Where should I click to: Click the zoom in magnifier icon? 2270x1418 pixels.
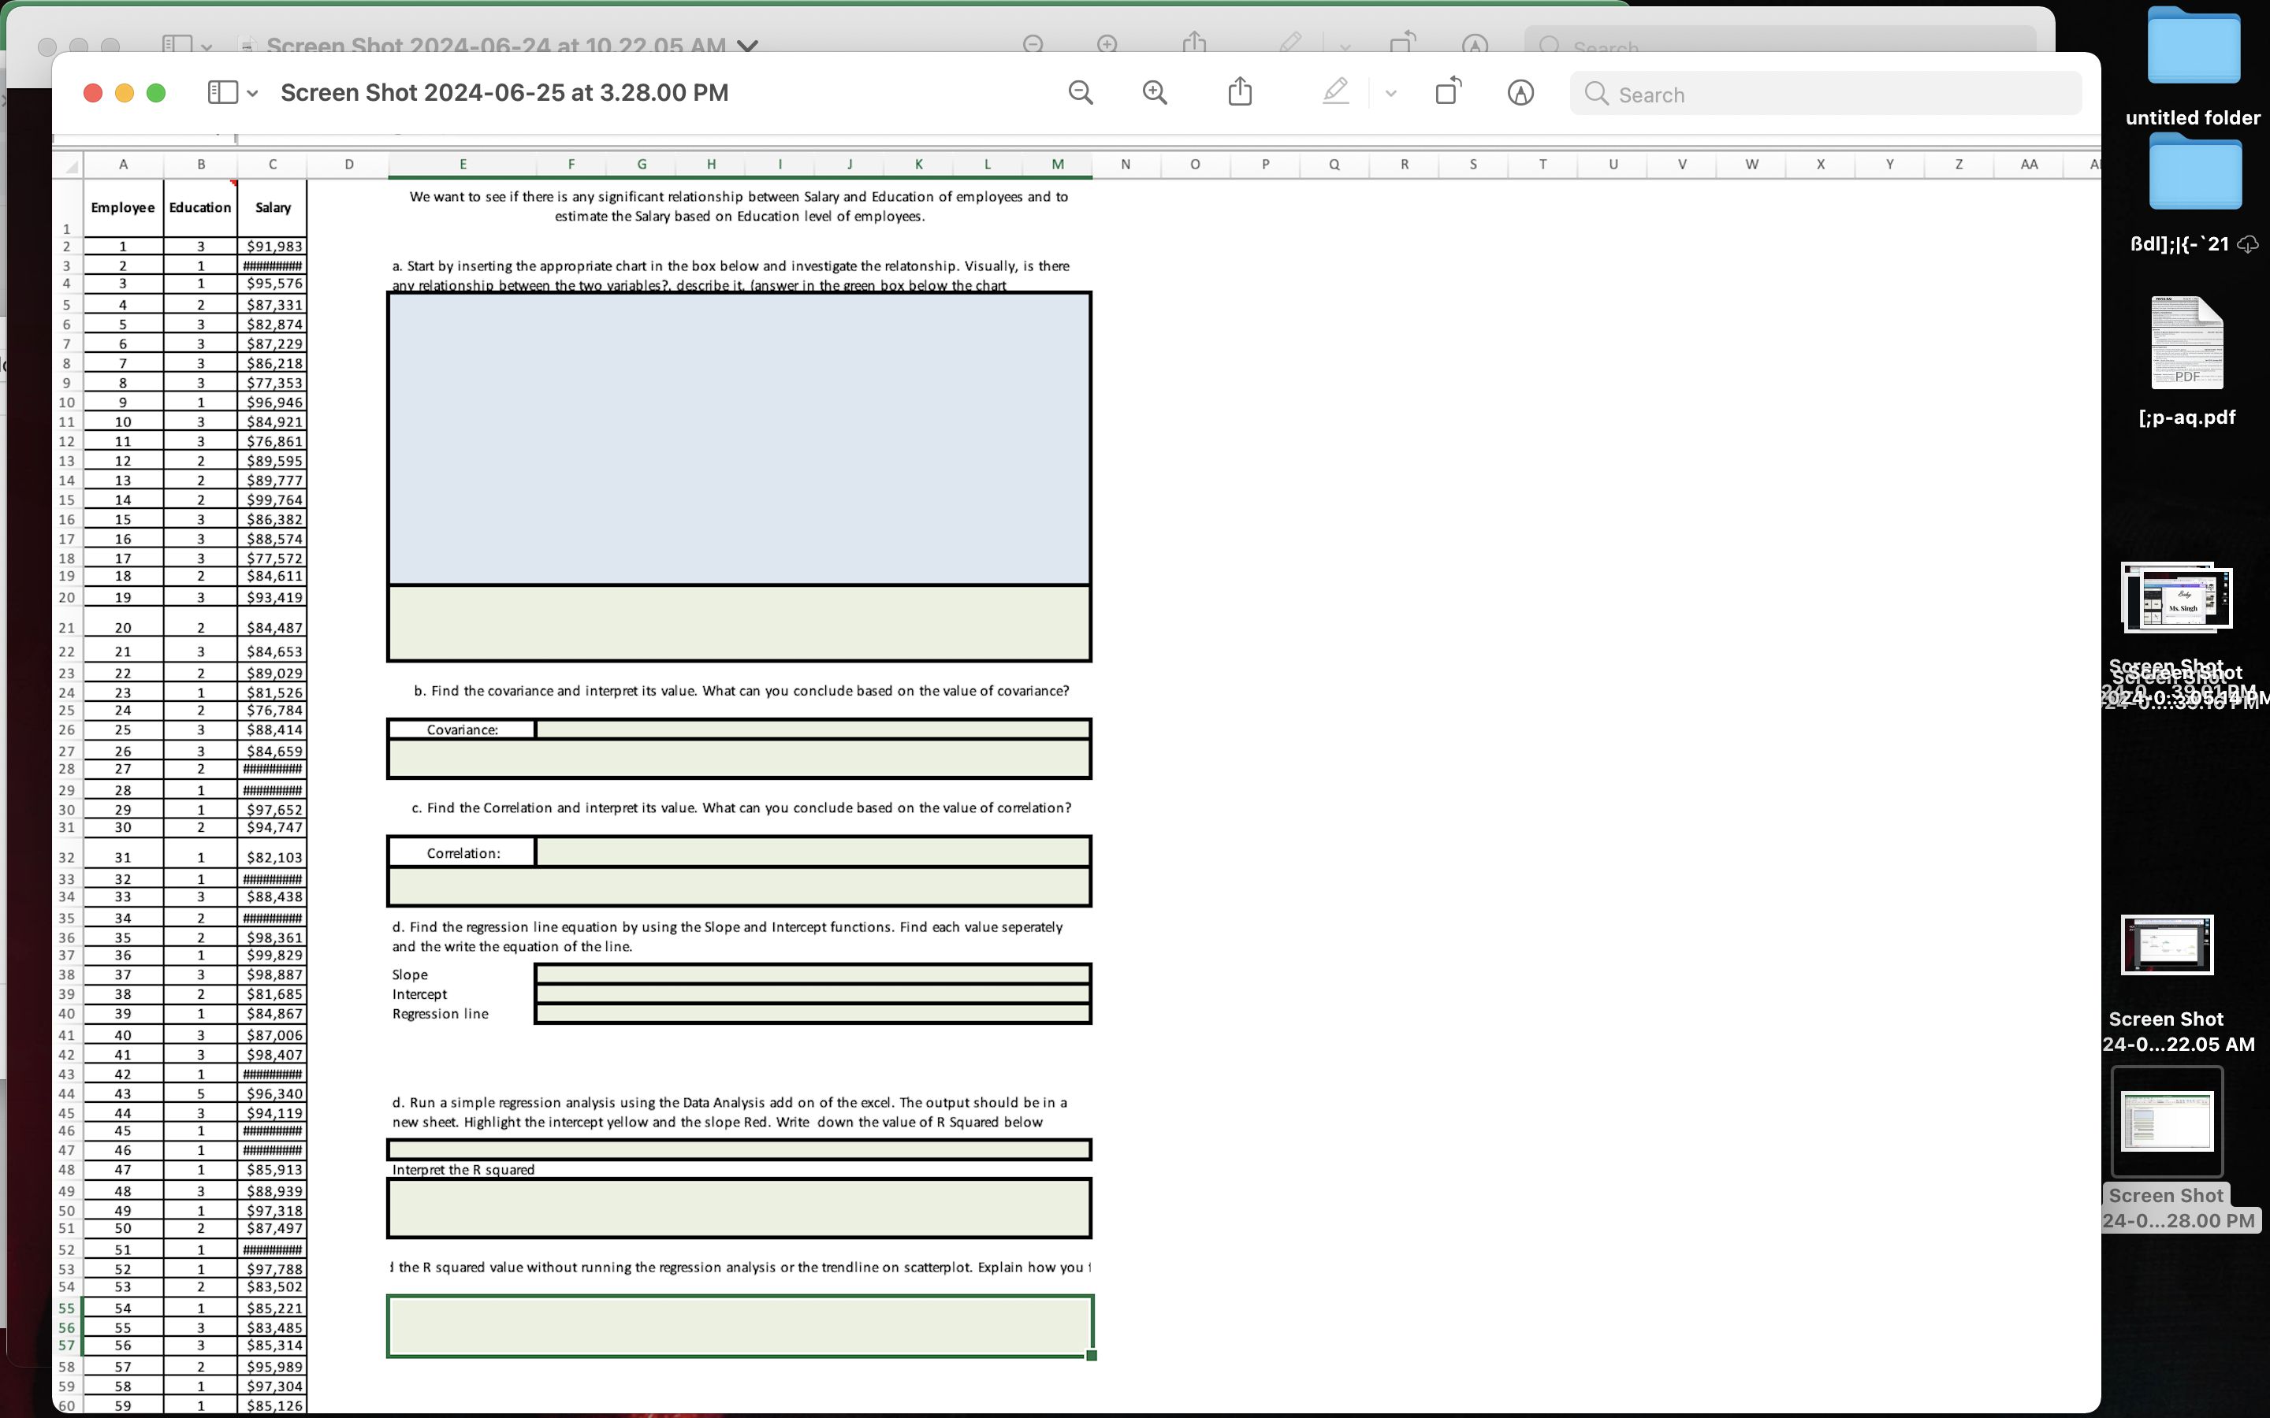coord(1155,92)
